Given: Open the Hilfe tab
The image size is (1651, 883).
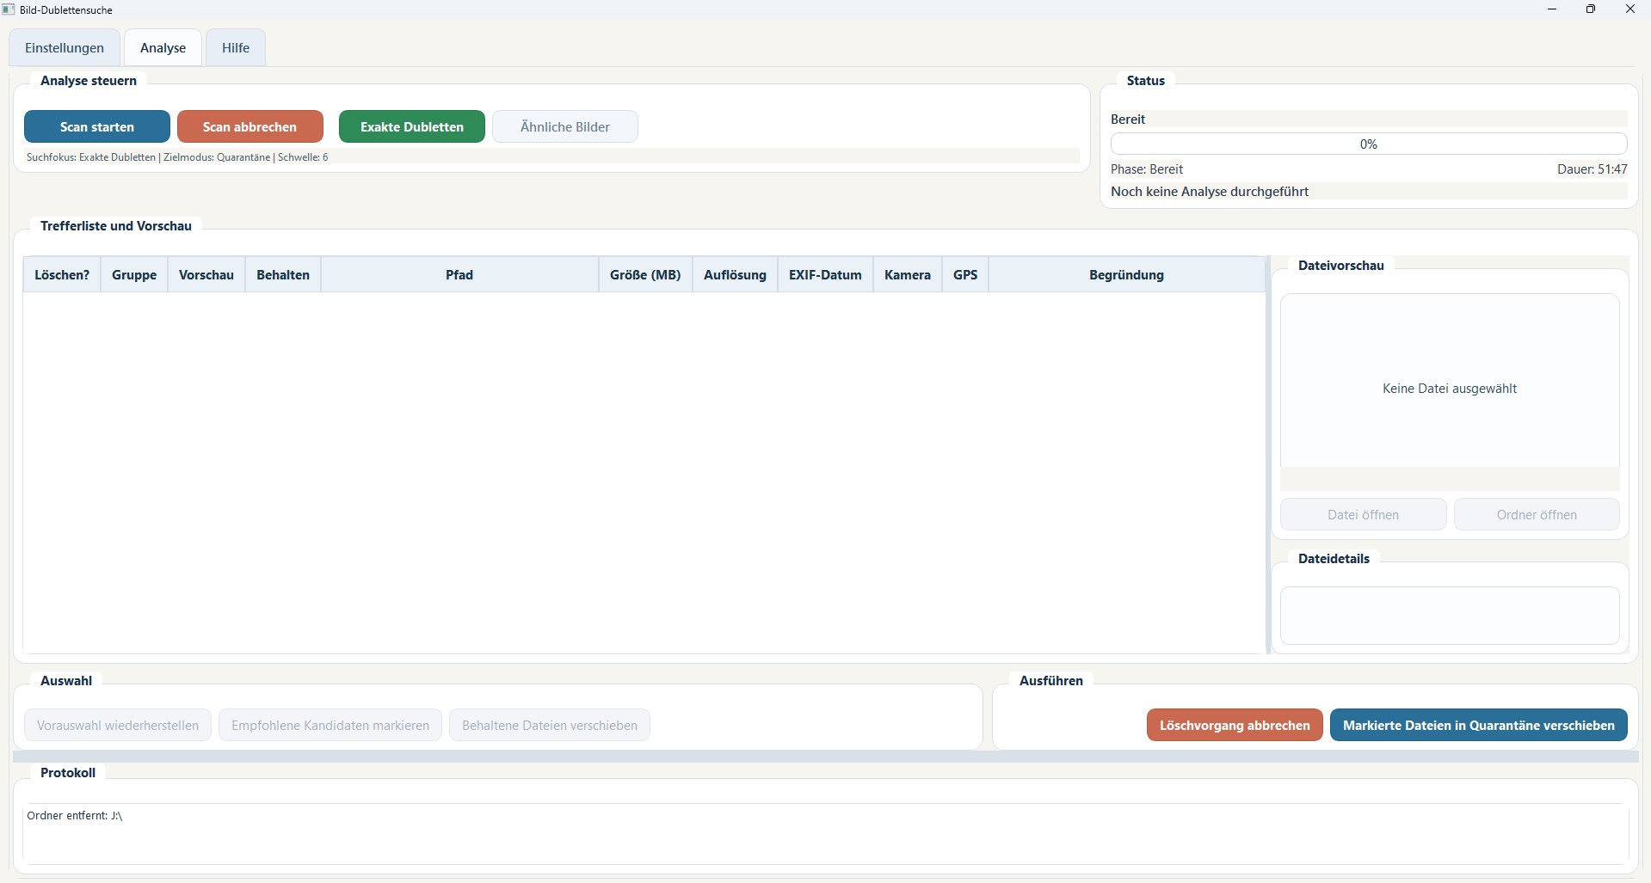Looking at the screenshot, I should click(x=235, y=47).
